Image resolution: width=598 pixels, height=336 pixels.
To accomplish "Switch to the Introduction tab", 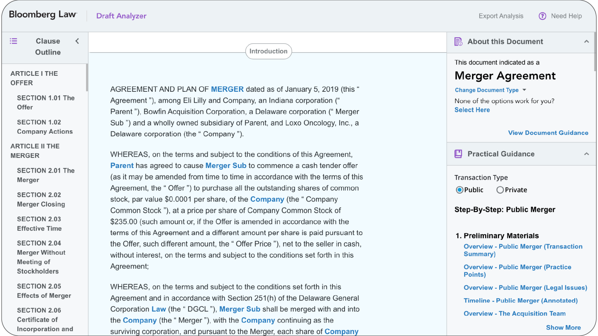I will point(268,51).
